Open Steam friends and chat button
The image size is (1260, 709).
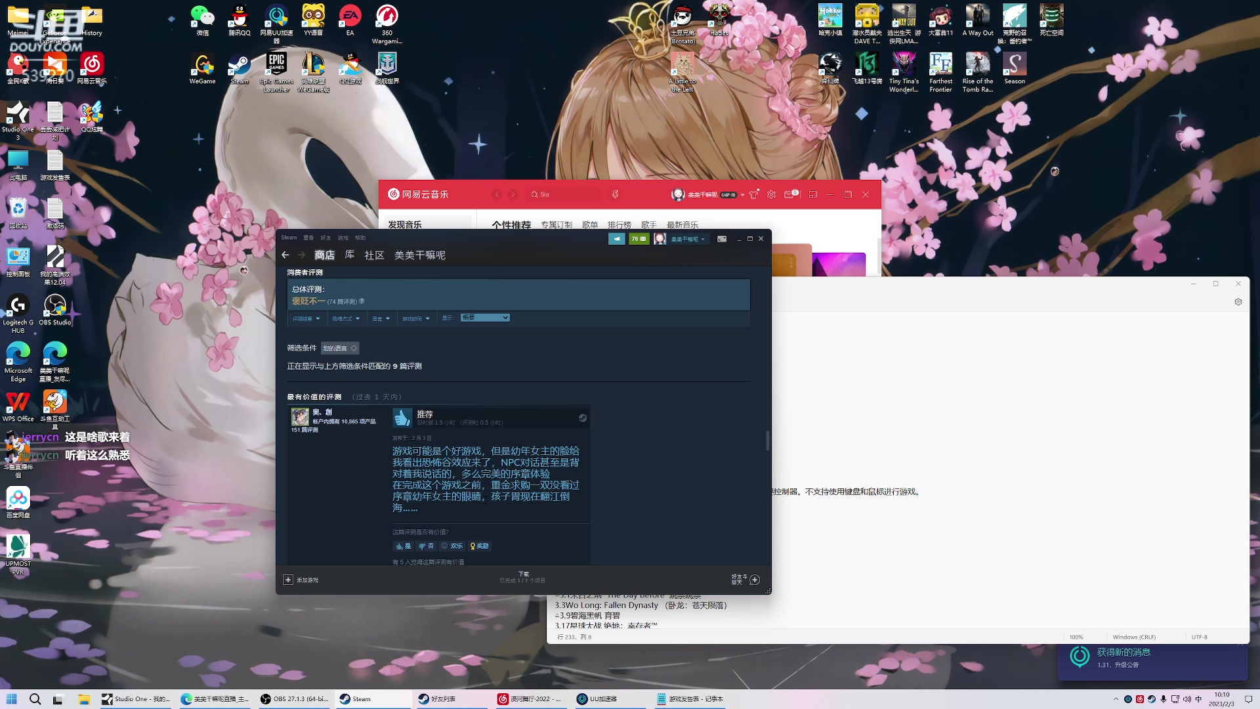(755, 580)
